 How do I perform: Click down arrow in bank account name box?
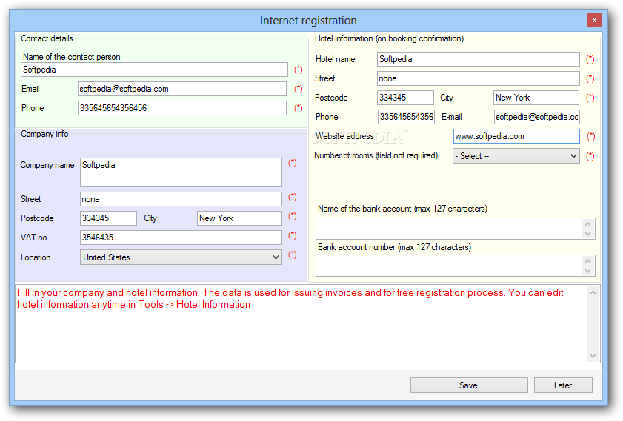click(x=588, y=234)
